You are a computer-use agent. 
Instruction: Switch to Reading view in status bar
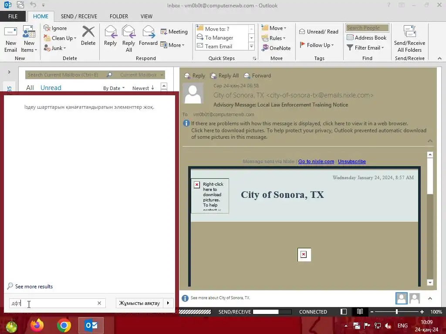click(360, 311)
